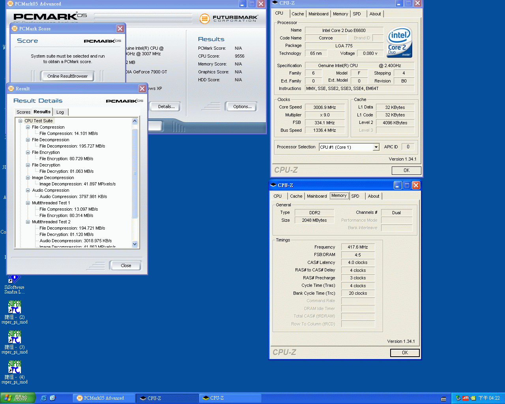Screen dimensions: 505x404
Task: Click the results tree scrollbar thumb
Action: click(135, 173)
